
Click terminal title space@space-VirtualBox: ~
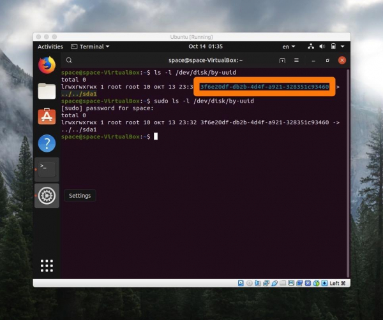[206, 61]
